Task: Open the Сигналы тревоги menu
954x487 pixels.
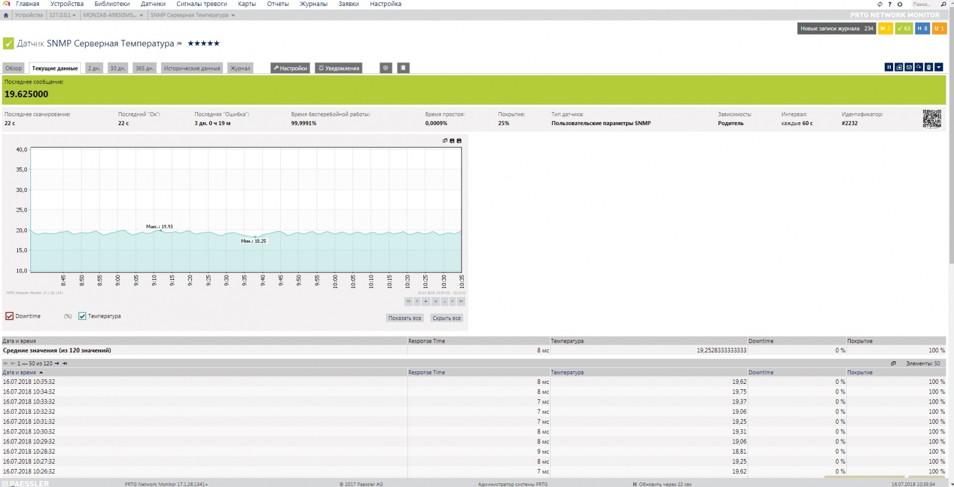Action: coord(202,4)
